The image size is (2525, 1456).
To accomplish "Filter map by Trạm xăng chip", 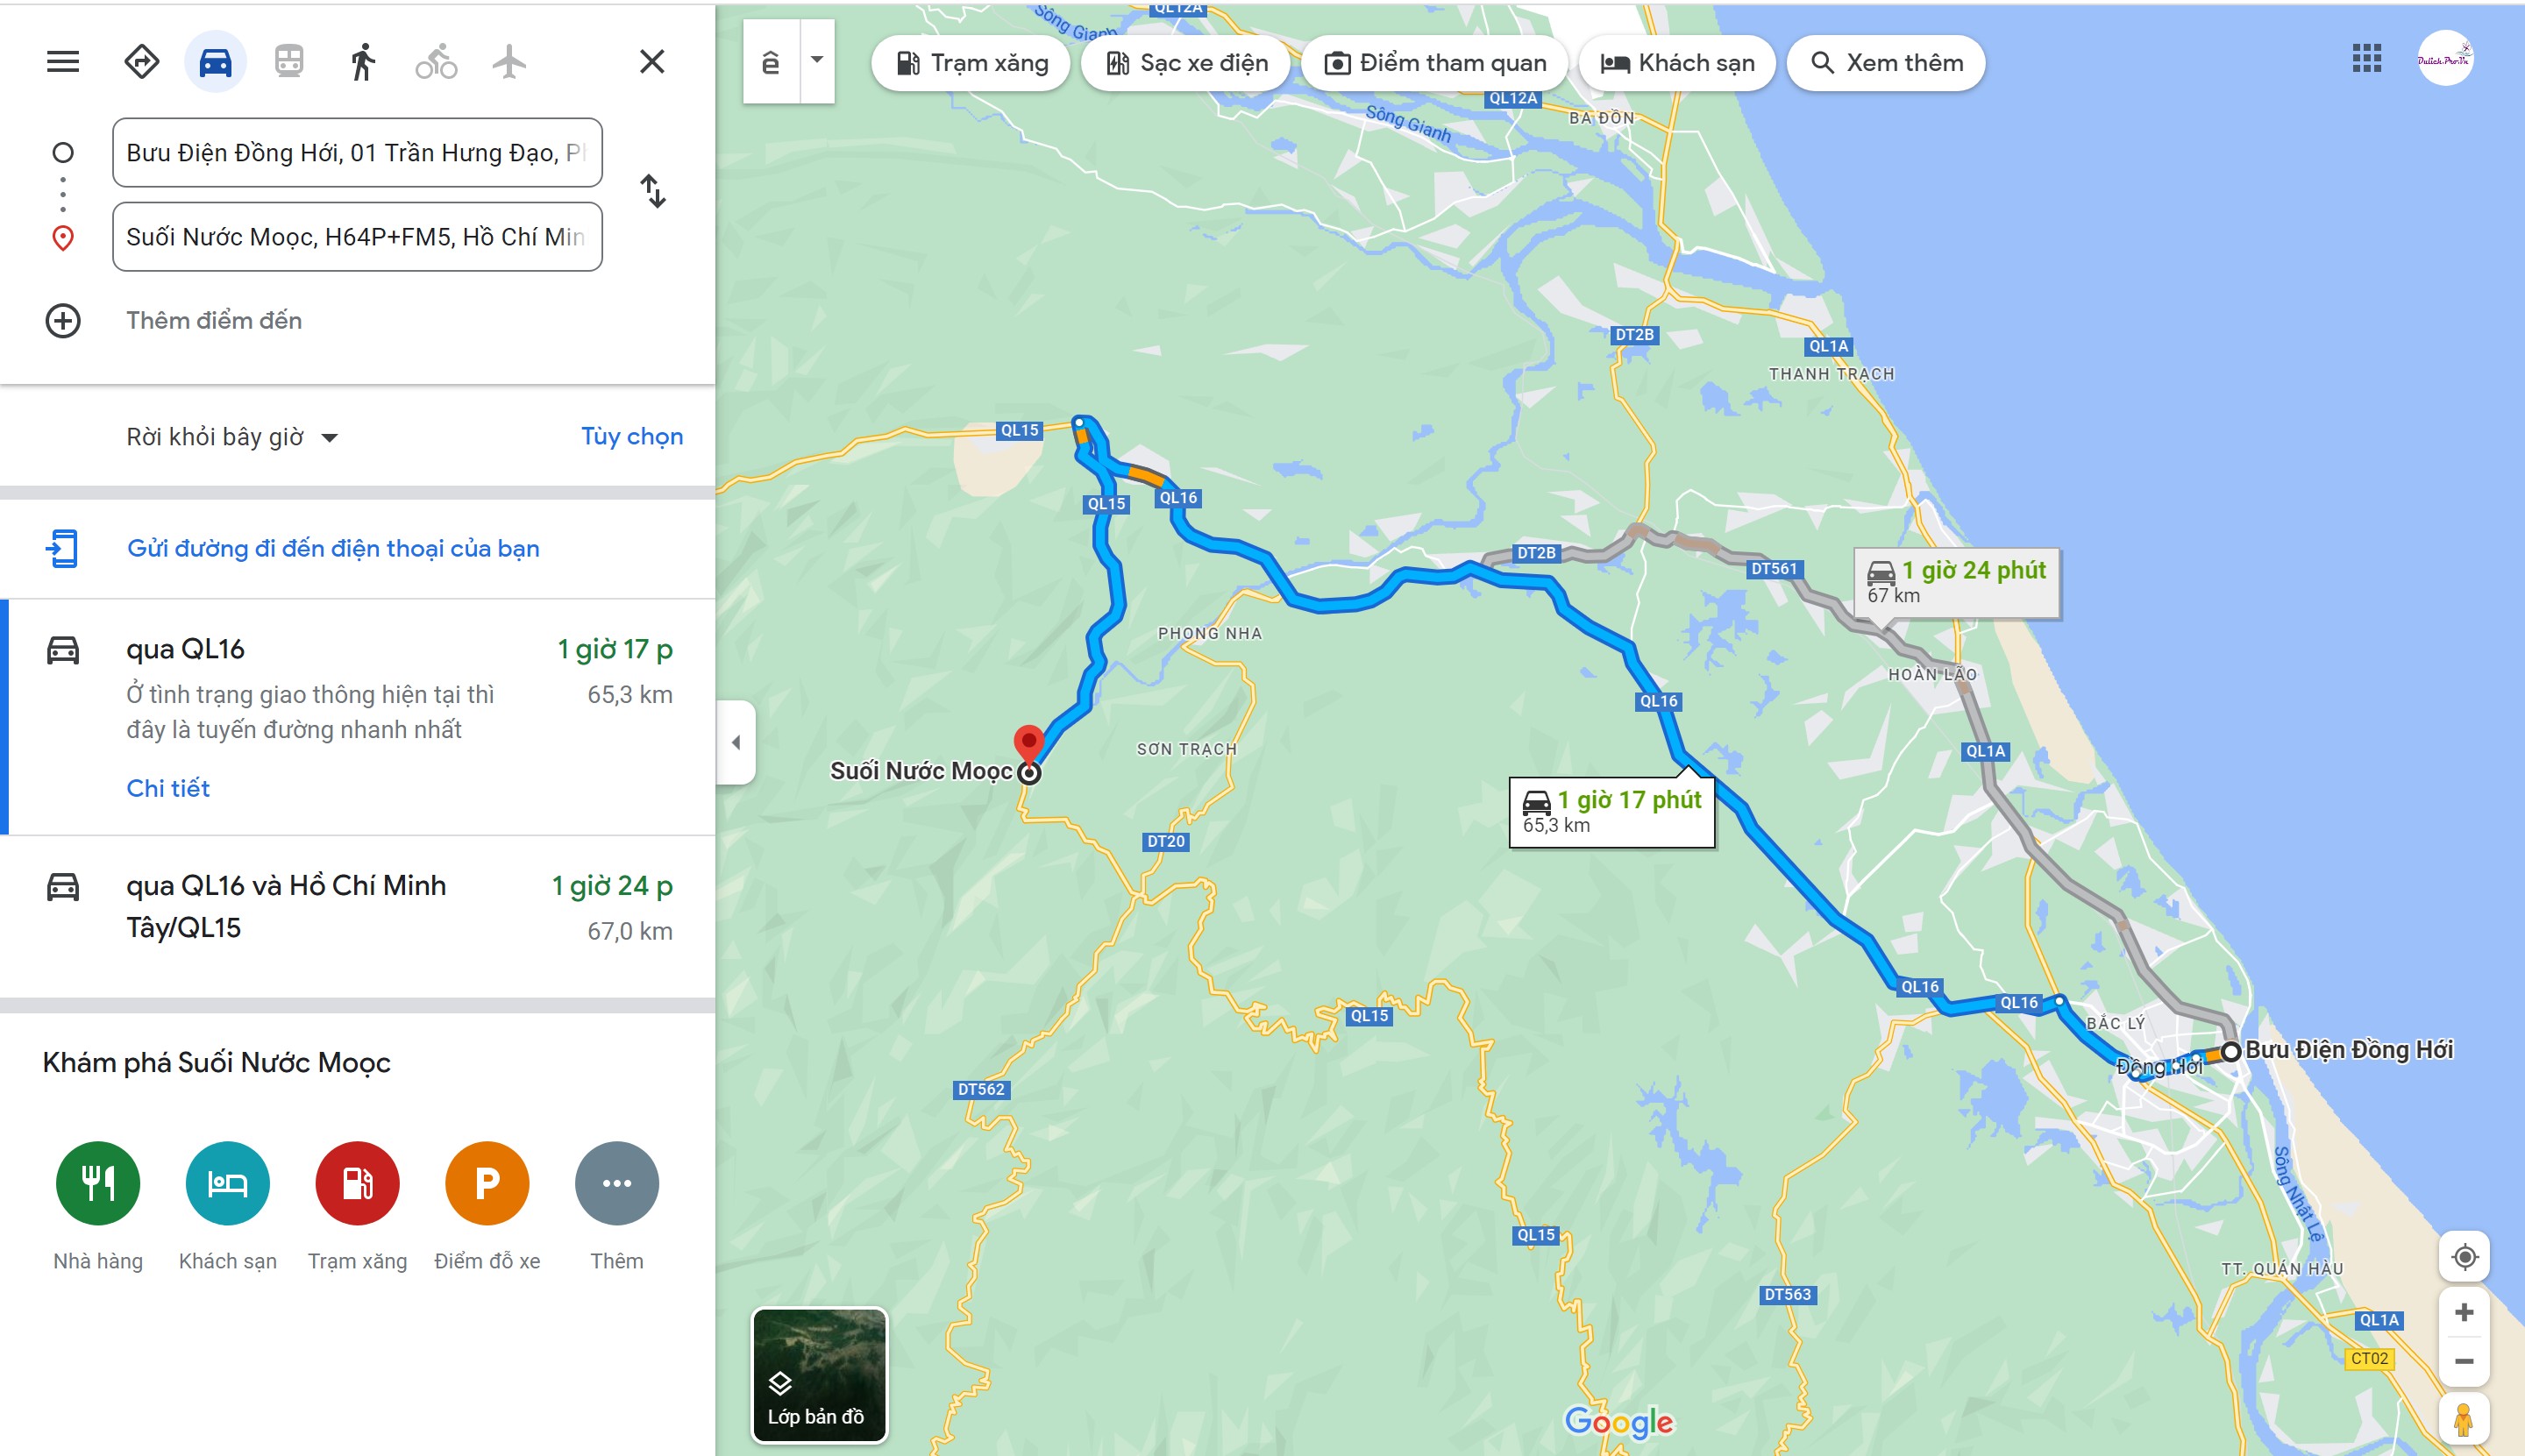I will point(971,63).
